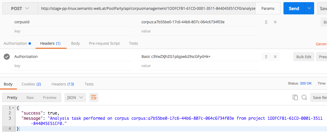Click the wrap lines icon in response toolbar

93,97
